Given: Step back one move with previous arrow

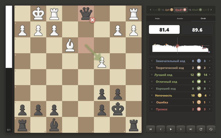Looking at the screenshot, I should 161,129.
